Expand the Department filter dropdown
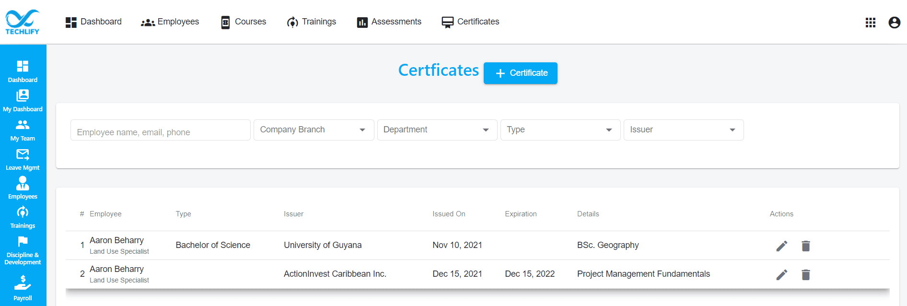 (x=437, y=130)
